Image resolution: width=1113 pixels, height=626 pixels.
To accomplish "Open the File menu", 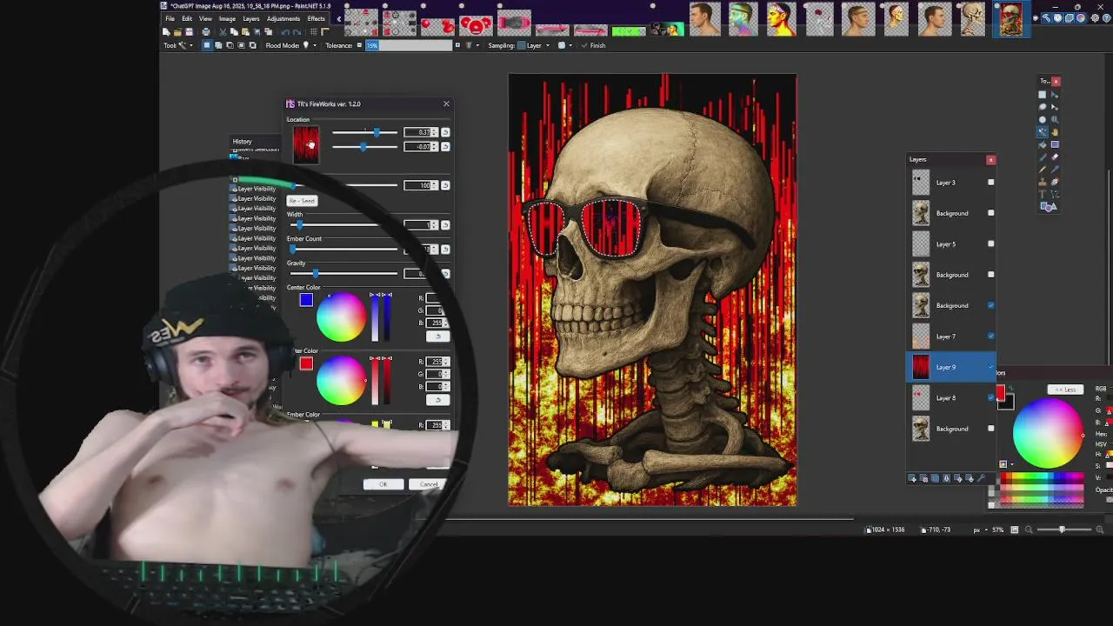I will coord(170,18).
